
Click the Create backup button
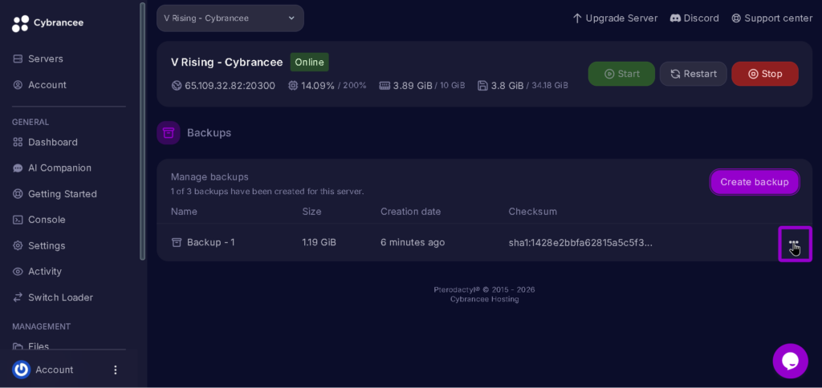(x=755, y=182)
